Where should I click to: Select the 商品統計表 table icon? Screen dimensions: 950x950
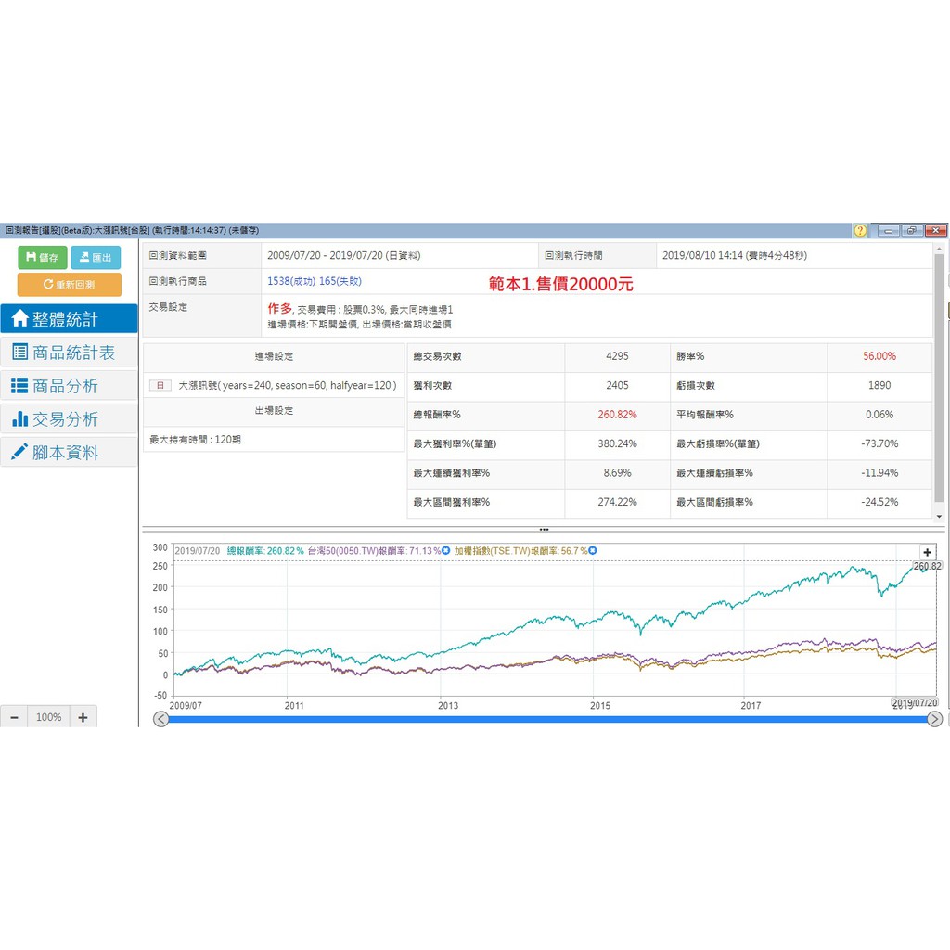20,352
